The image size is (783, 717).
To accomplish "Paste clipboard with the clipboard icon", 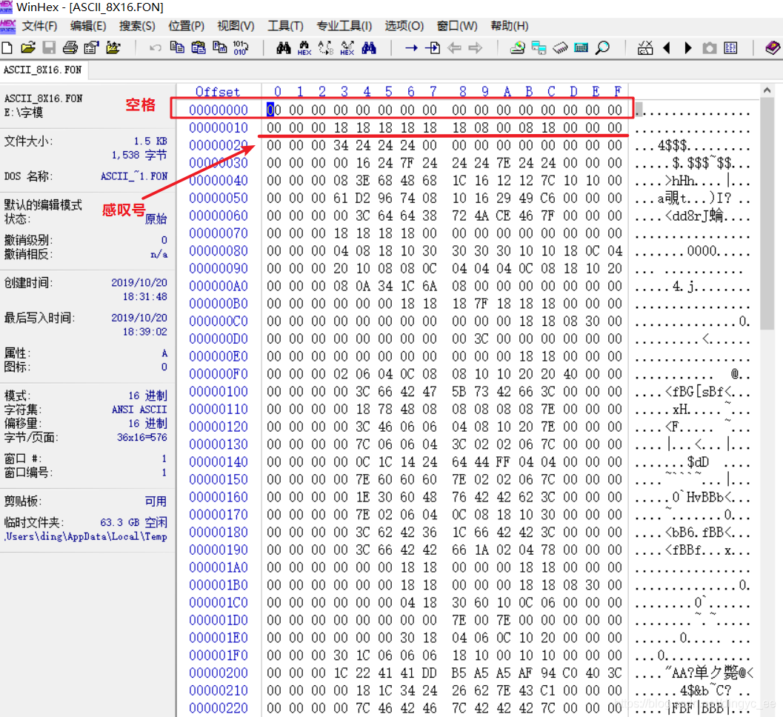I will point(199,48).
